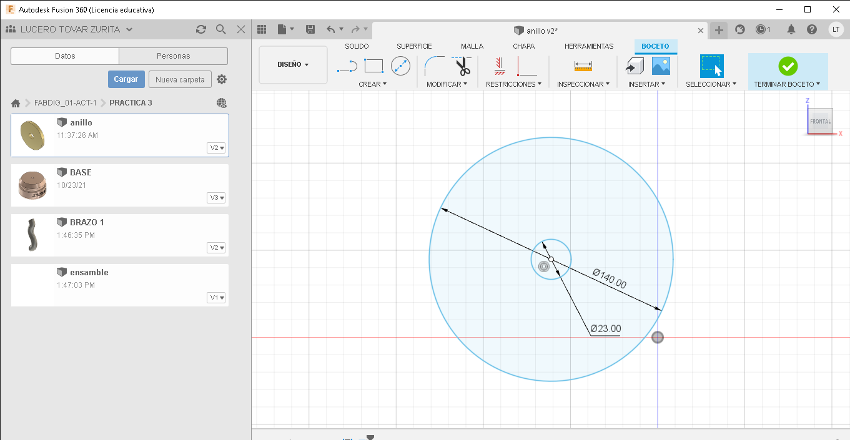850x440 pixels.
Task: Search in the data panel
Action: 220,29
